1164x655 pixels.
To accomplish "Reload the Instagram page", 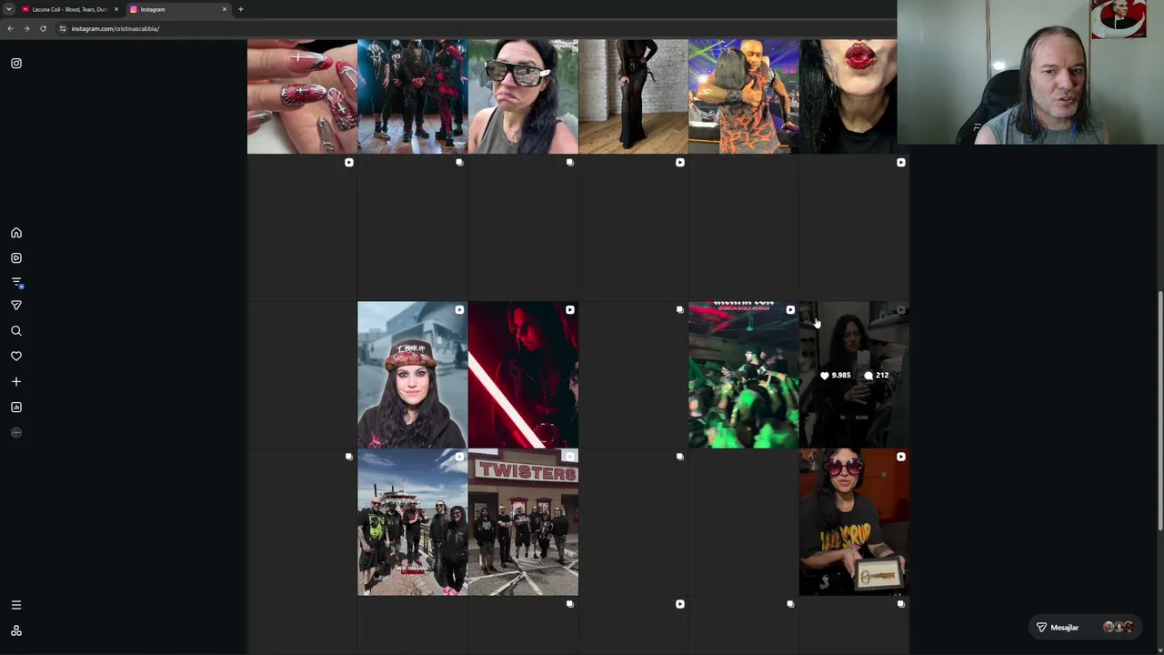I will tap(43, 28).
